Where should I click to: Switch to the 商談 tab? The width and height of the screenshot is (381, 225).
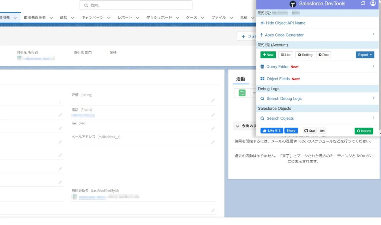(64, 17)
